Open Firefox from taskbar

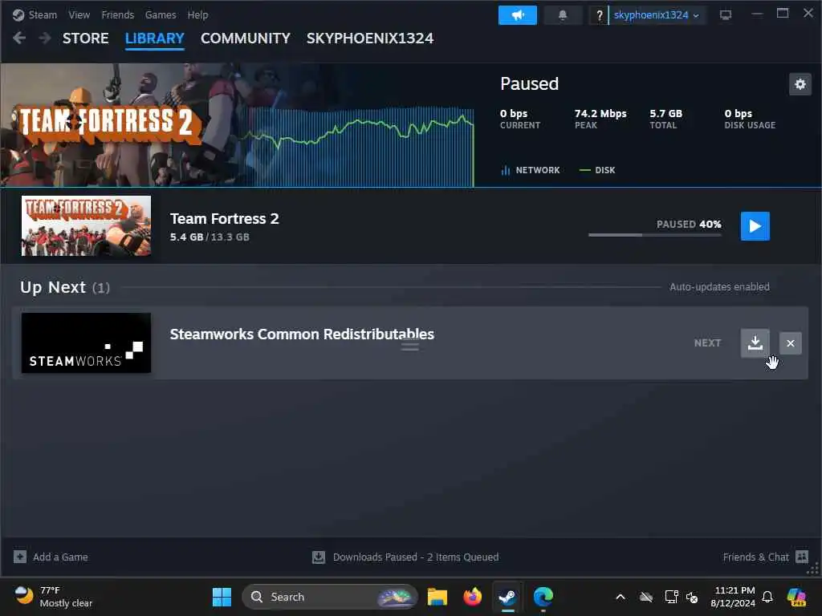(472, 597)
